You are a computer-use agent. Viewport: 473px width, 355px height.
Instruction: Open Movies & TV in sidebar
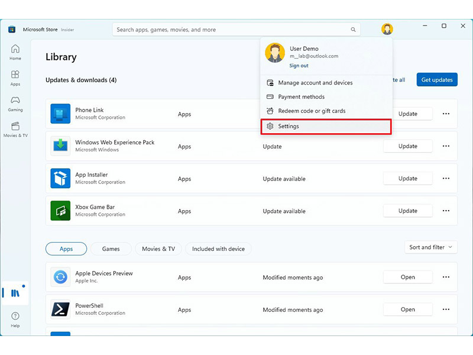pyautogui.click(x=15, y=130)
